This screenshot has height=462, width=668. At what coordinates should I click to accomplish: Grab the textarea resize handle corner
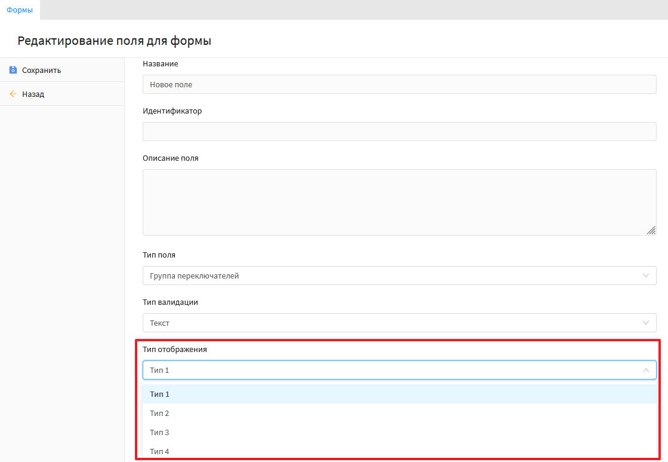651,230
